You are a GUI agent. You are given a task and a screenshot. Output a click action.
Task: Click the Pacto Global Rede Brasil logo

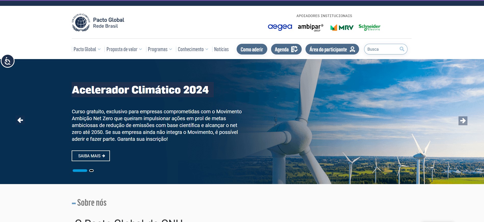98,23
